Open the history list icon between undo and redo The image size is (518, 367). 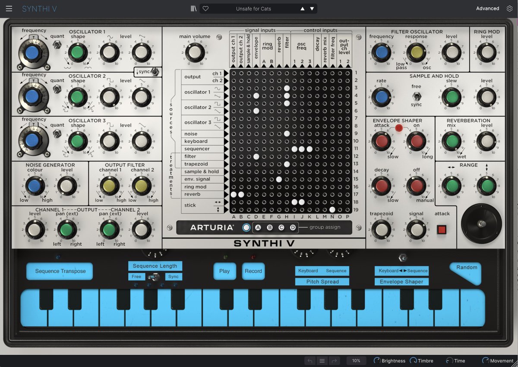[322, 360]
